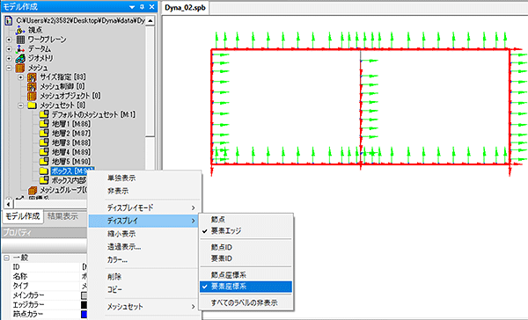Click the file path document icon
This screenshot has width=528, height=320.
click(x=9, y=21)
